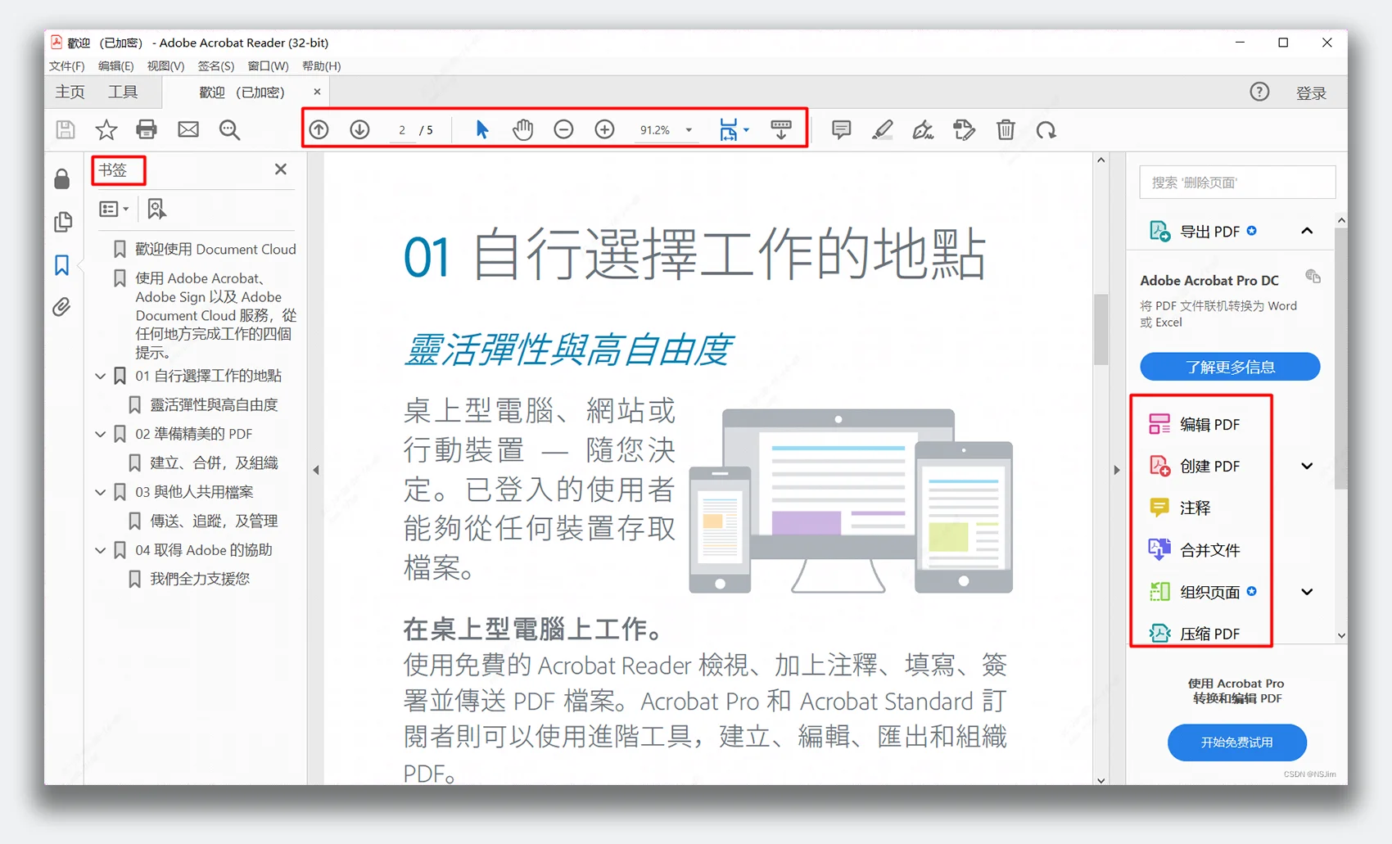Collapse left panel with divider arrow
The width and height of the screenshot is (1392, 844).
pos(316,470)
